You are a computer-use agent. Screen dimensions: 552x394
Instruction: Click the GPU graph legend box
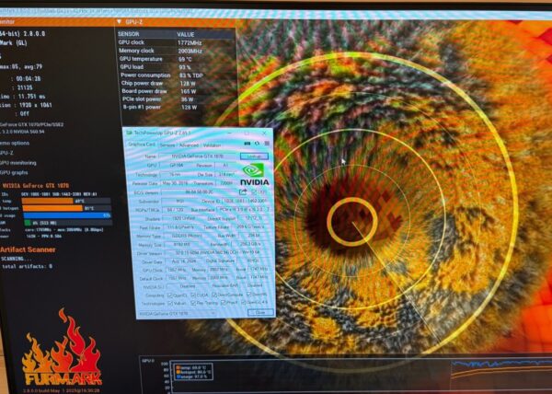[x=193, y=372]
